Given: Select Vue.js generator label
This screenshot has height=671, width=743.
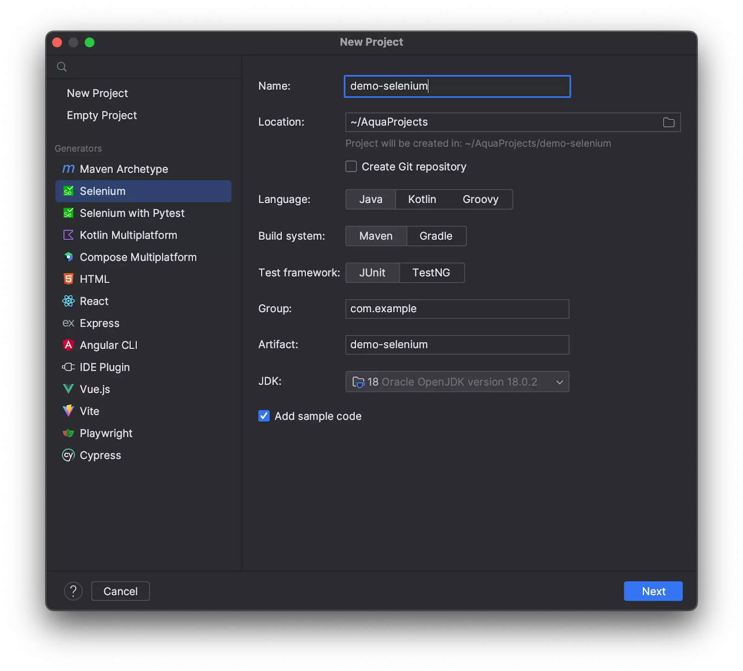Looking at the screenshot, I should click(x=95, y=389).
